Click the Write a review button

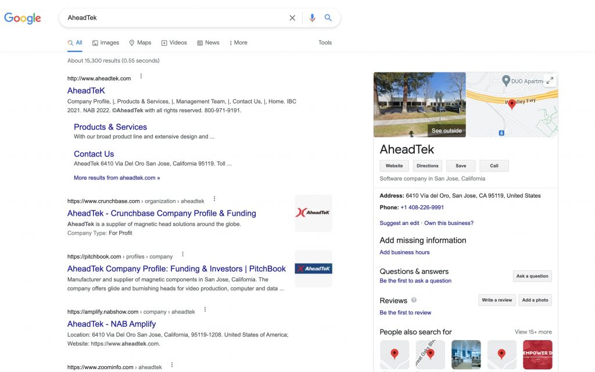click(497, 301)
